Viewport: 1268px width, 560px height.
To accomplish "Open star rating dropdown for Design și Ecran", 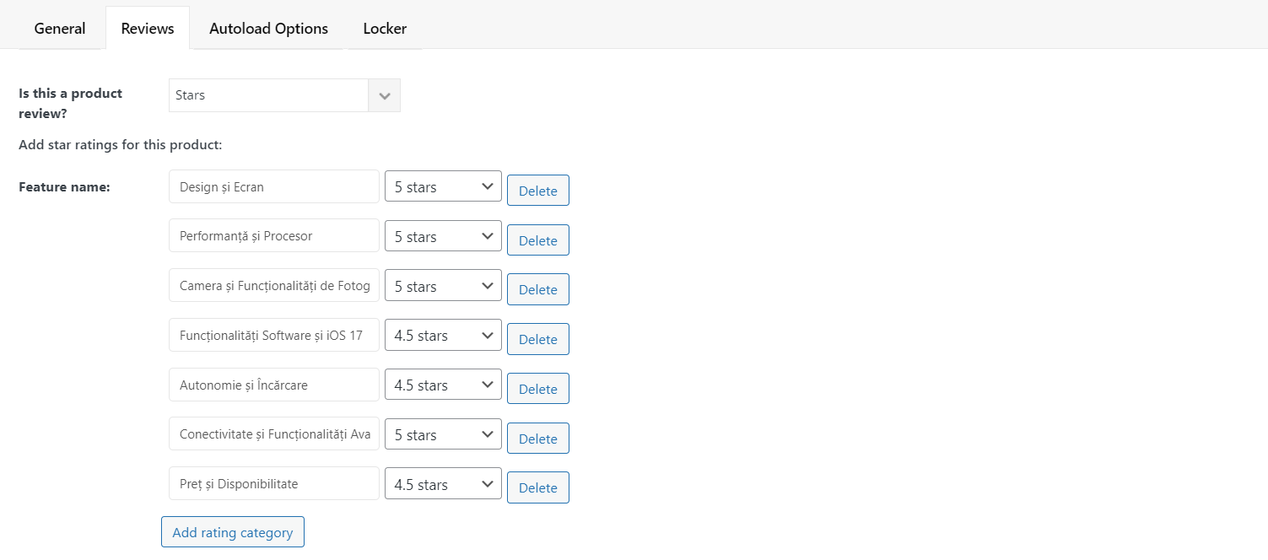I will click(443, 186).
